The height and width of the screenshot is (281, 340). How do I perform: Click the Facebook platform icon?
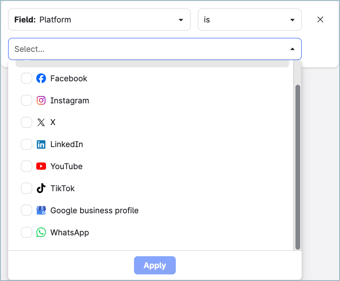click(x=41, y=78)
